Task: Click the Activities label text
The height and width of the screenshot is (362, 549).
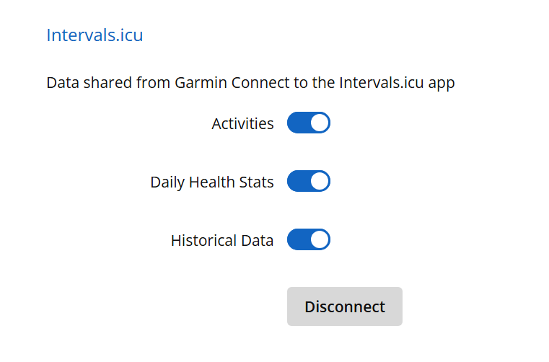Action: pos(242,124)
